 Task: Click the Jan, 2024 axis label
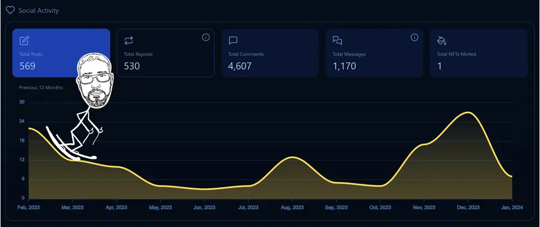pos(511,207)
